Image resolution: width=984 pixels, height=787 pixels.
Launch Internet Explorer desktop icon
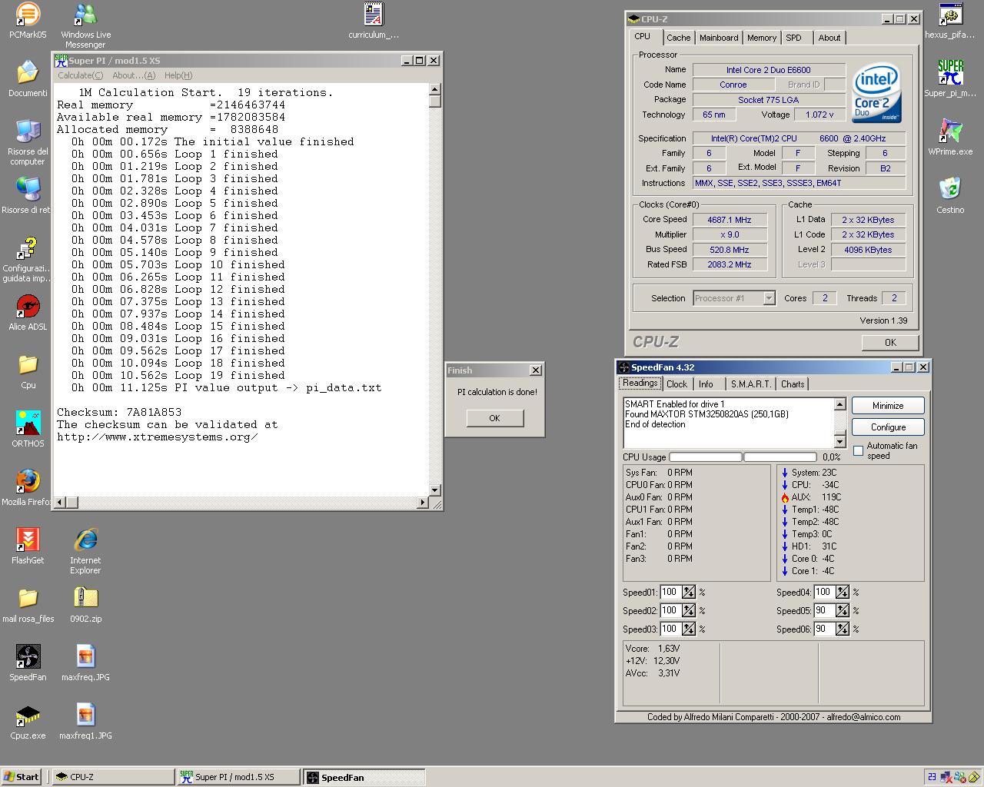click(85, 551)
